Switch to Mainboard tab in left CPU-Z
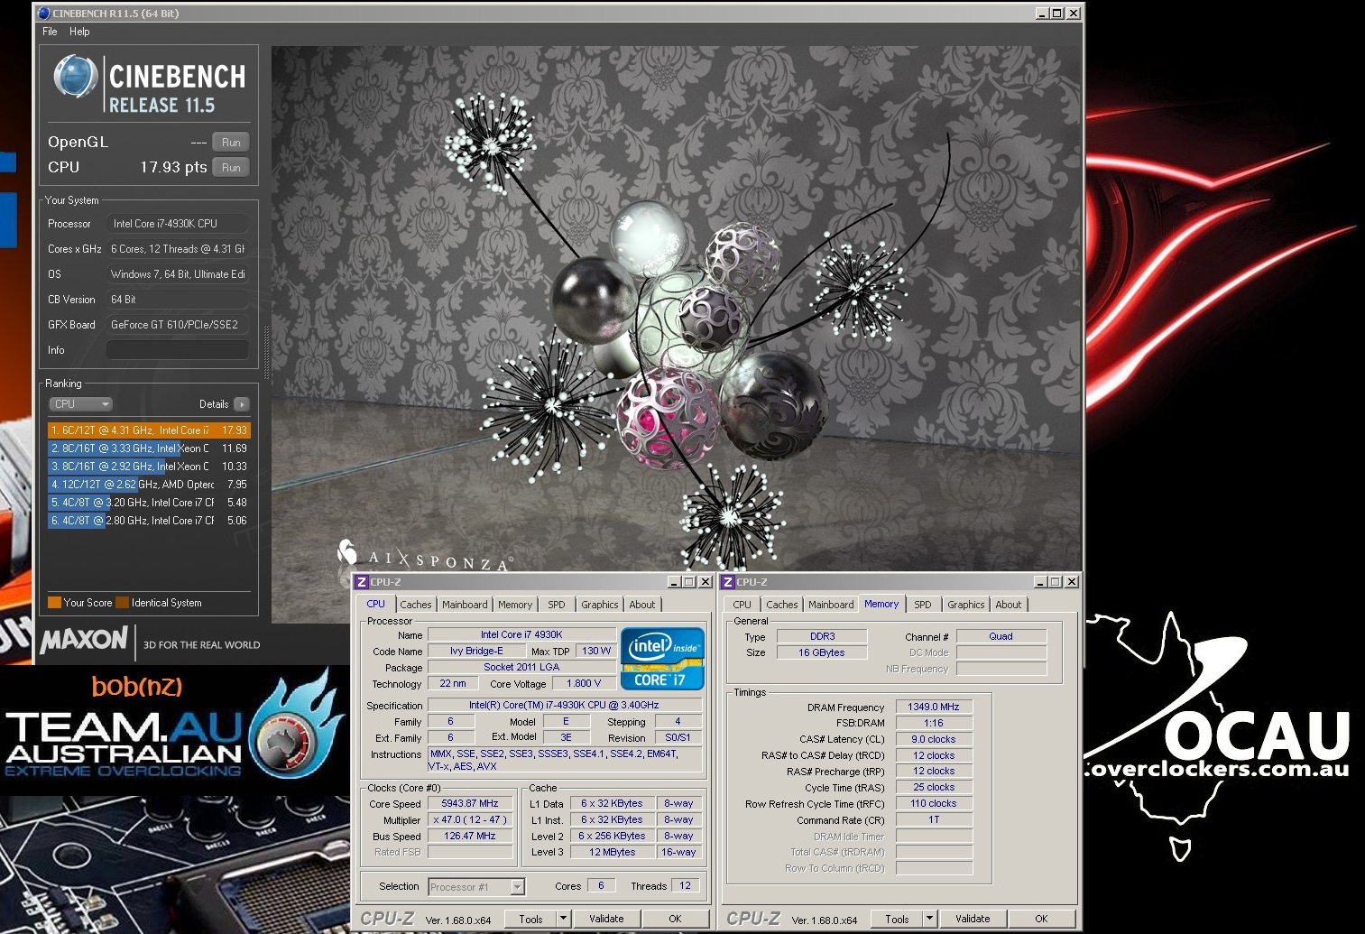Screen dimensions: 1365x934 (465, 605)
